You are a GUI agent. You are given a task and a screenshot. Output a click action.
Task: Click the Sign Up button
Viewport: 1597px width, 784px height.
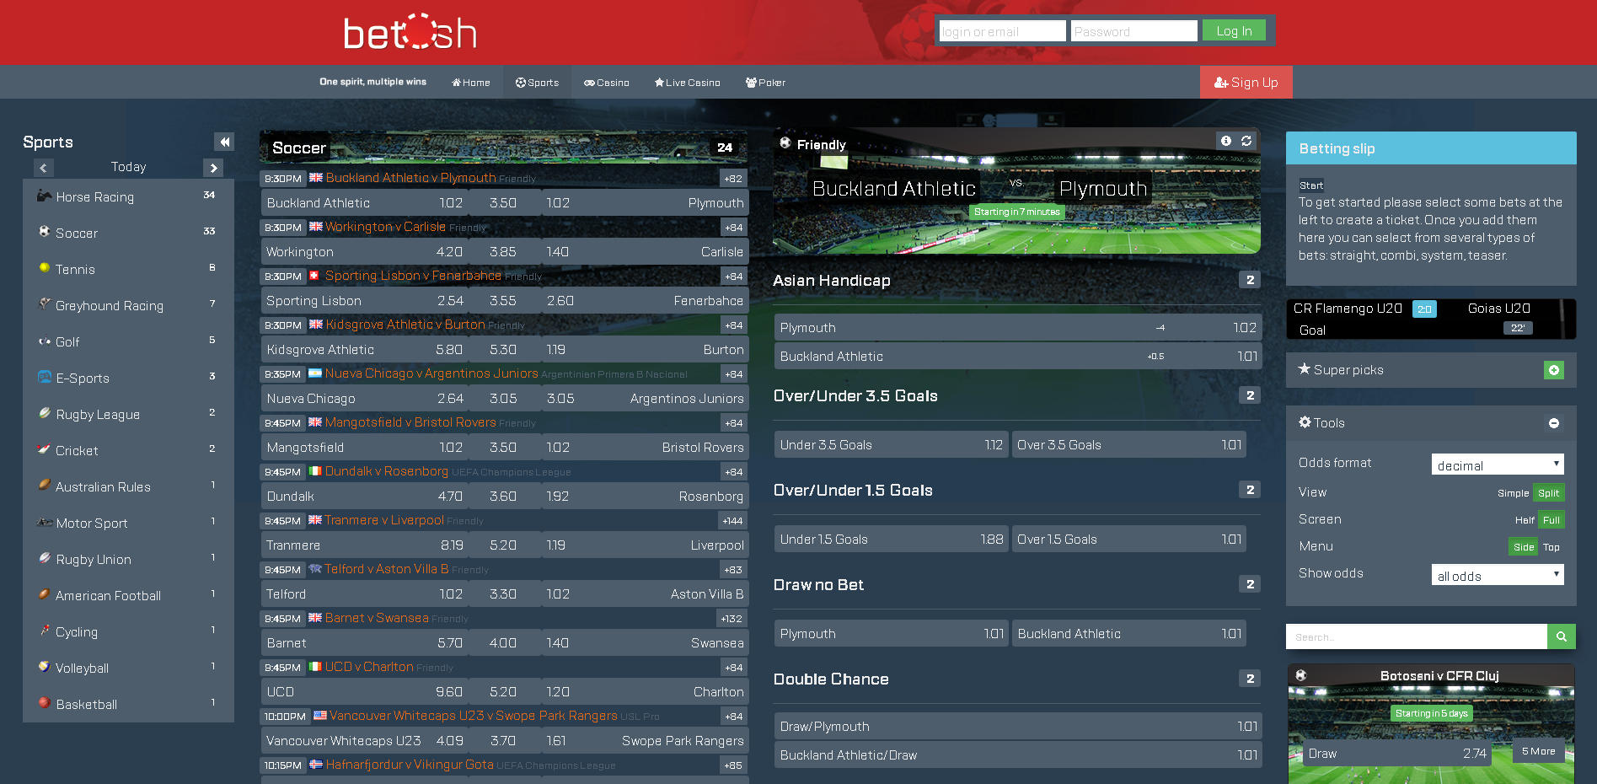pyautogui.click(x=1246, y=83)
